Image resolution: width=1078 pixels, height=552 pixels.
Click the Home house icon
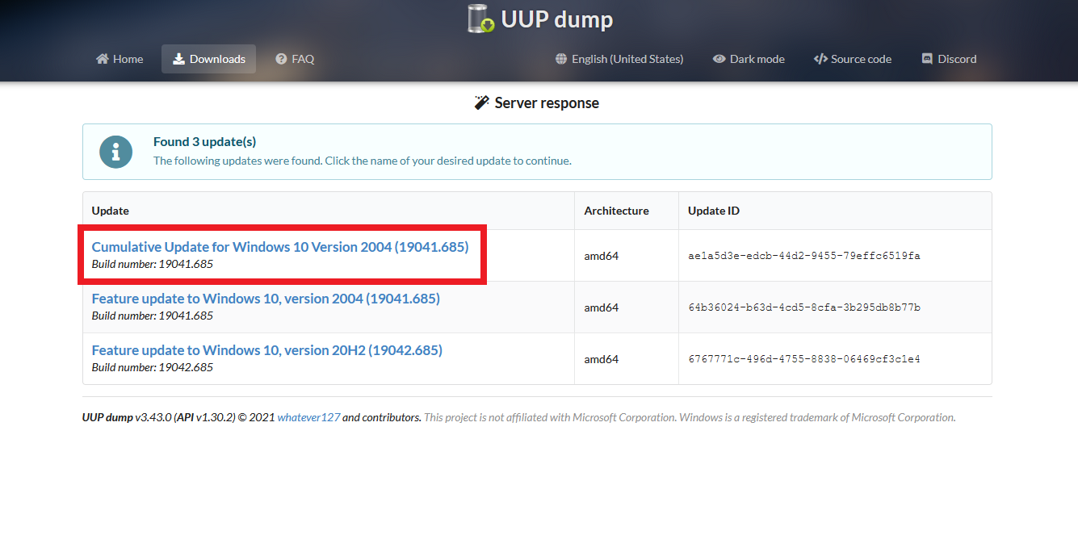click(x=103, y=59)
